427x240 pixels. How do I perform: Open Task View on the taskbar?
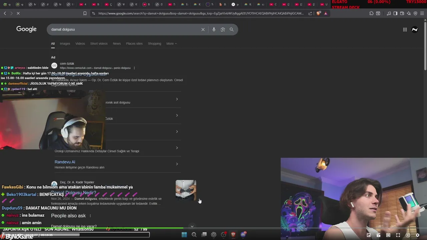click(x=204, y=235)
